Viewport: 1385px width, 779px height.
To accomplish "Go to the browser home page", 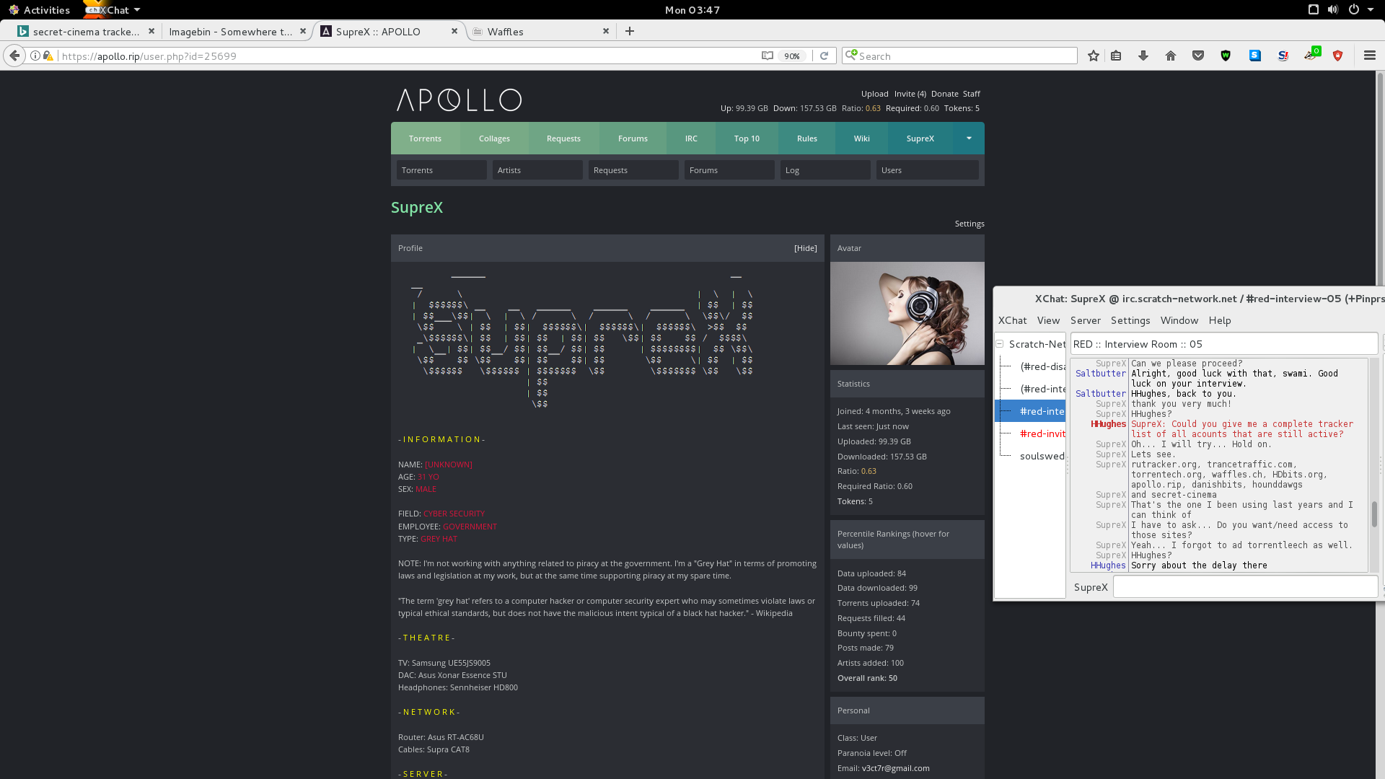I will 1171,56.
